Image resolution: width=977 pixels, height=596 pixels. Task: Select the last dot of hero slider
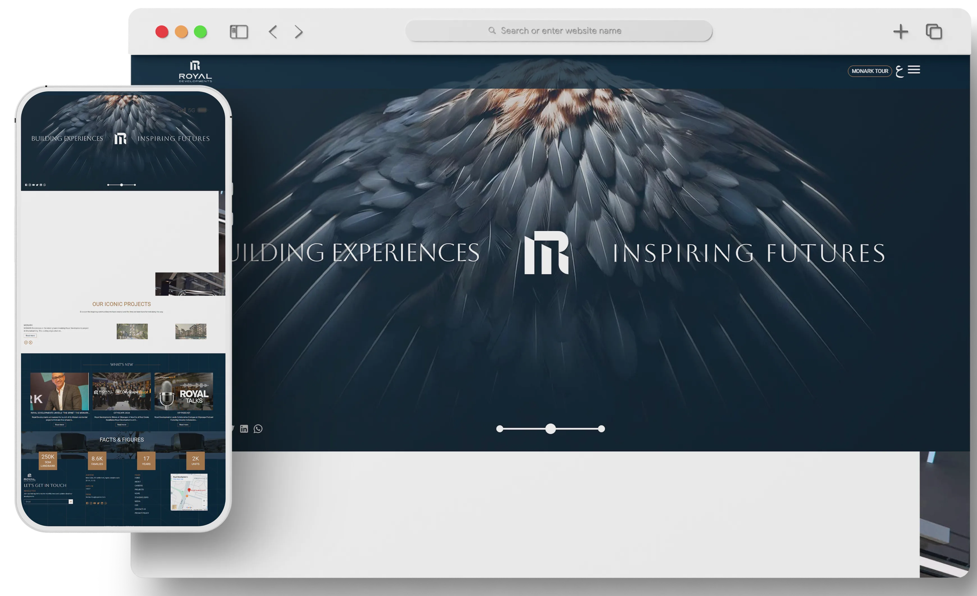pyautogui.click(x=602, y=429)
